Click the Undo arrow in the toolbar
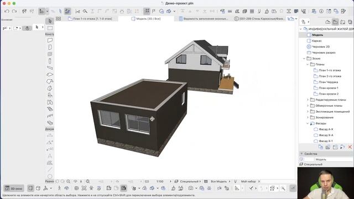This screenshot has width=354, height=199. pos(7,11)
